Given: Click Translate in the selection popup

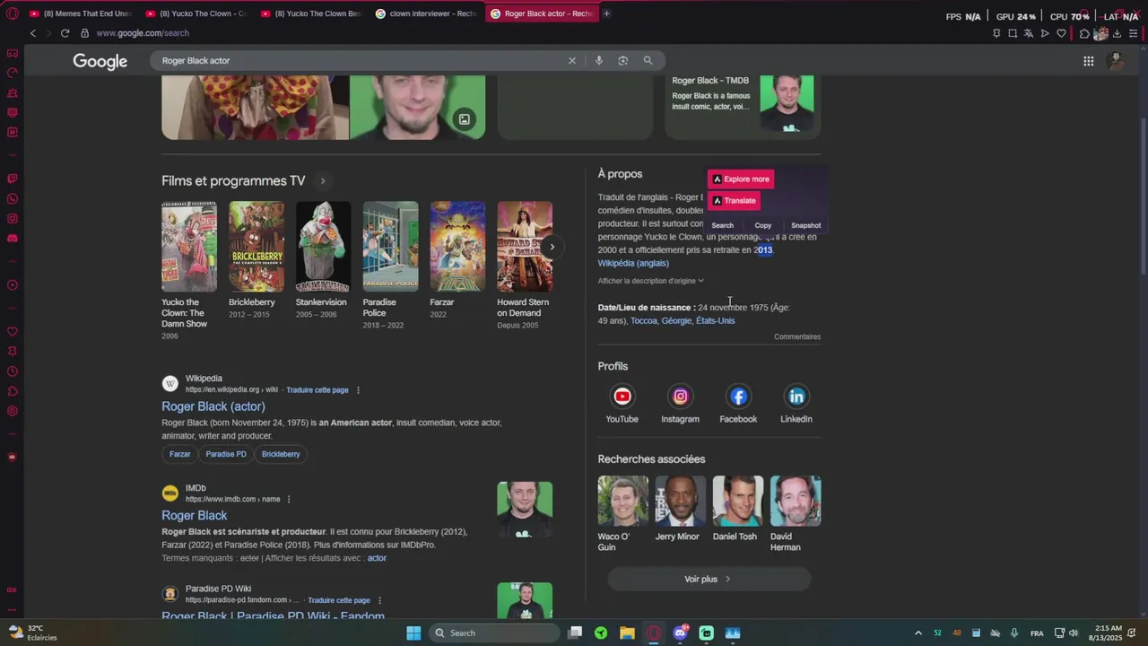Looking at the screenshot, I should click(734, 201).
